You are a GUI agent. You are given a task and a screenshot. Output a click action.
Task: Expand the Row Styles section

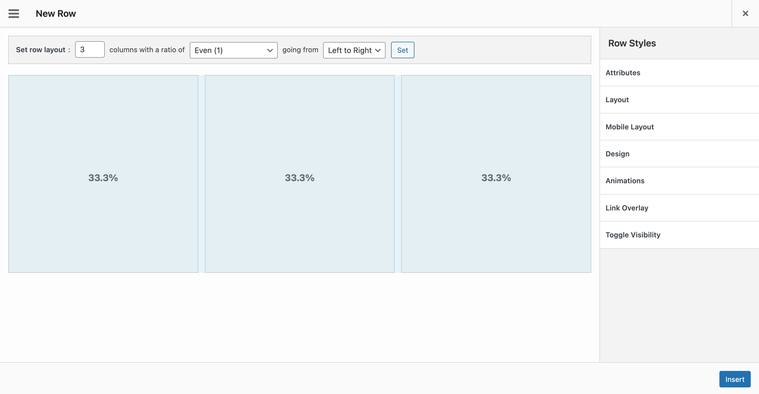click(x=631, y=43)
